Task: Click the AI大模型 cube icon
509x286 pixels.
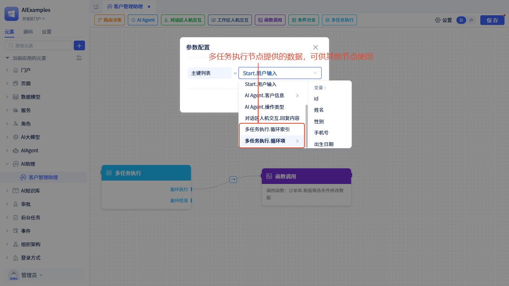Action: (x=16, y=137)
